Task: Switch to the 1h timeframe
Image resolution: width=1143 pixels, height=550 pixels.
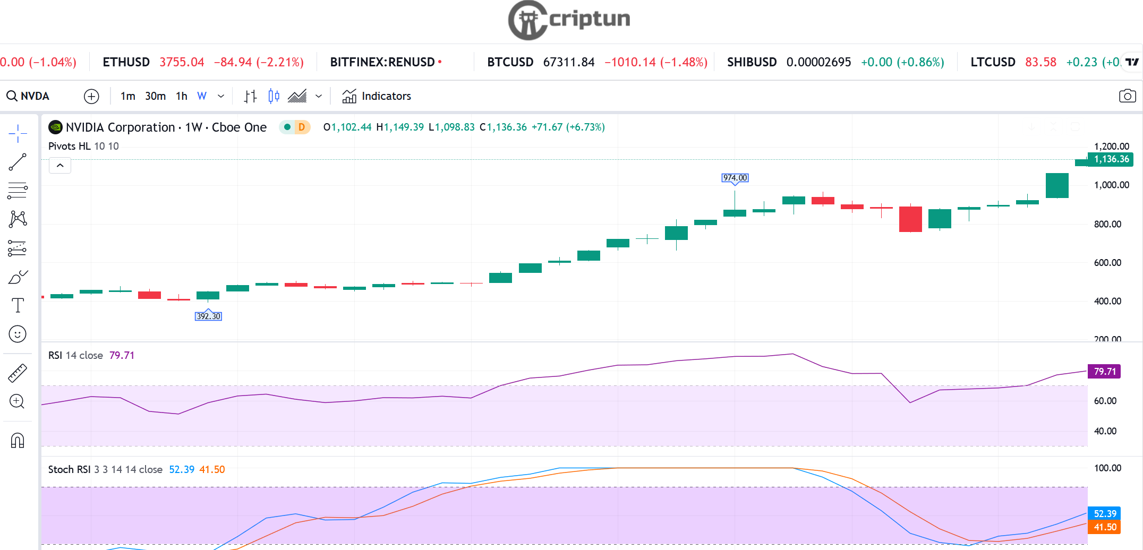Action: (182, 96)
